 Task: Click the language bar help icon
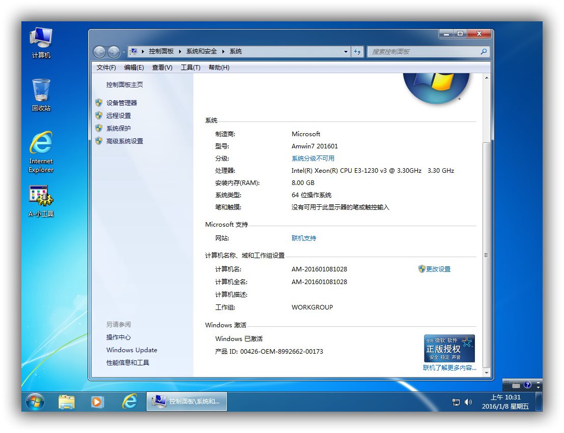point(527,385)
